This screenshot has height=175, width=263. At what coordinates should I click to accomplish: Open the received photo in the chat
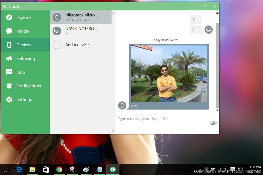(x=169, y=74)
